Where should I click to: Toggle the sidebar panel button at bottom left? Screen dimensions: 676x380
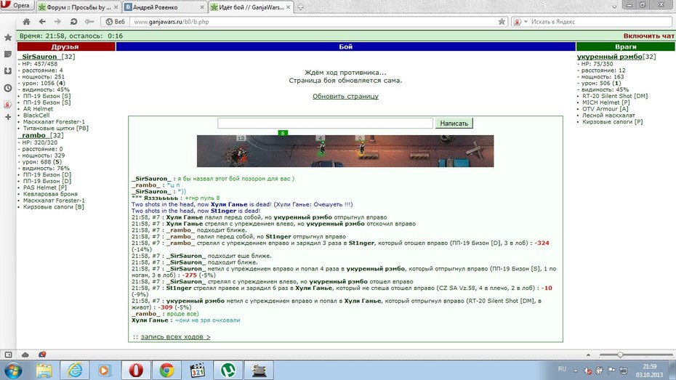click(x=8, y=355)
